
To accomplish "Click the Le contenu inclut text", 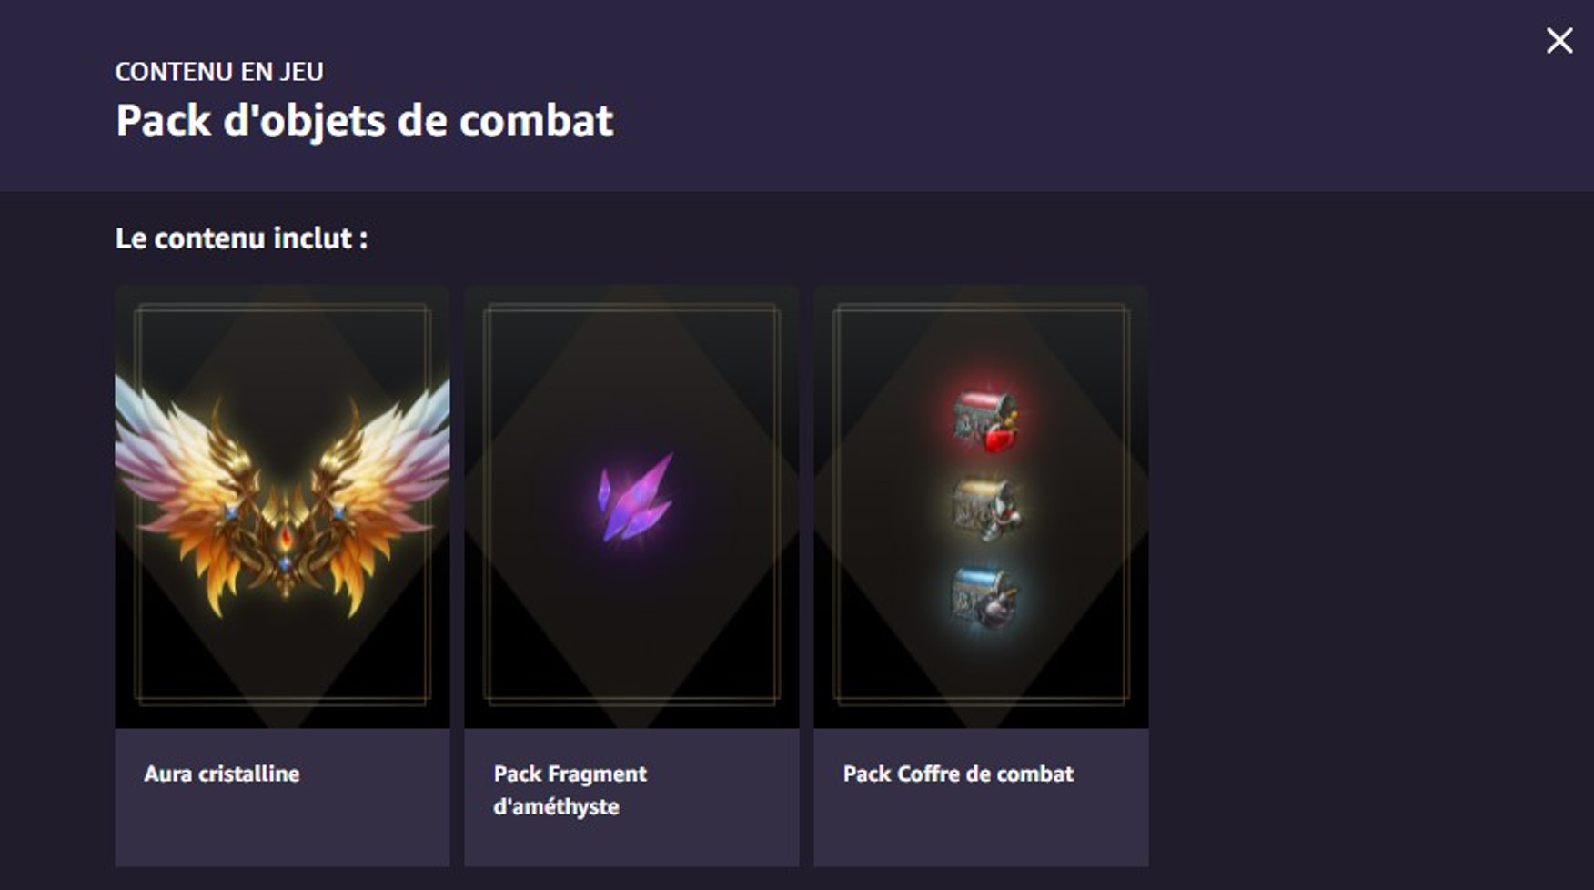I will [242, 238].
